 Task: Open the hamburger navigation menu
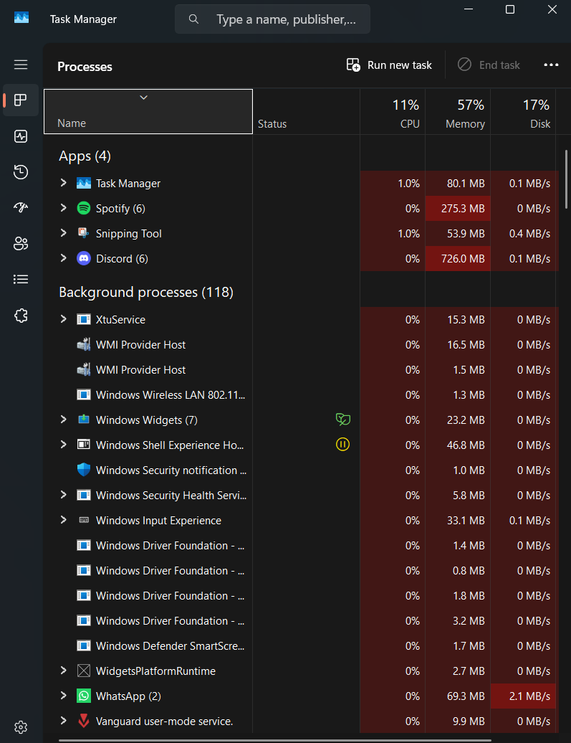21,65
